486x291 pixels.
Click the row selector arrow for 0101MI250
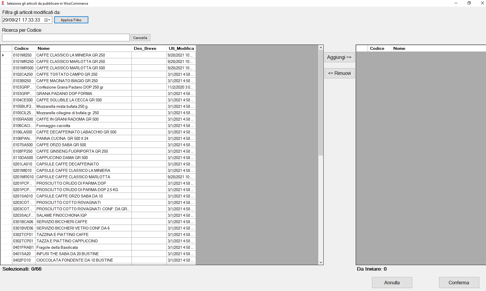pyautogui.click(x=3, y=55)
